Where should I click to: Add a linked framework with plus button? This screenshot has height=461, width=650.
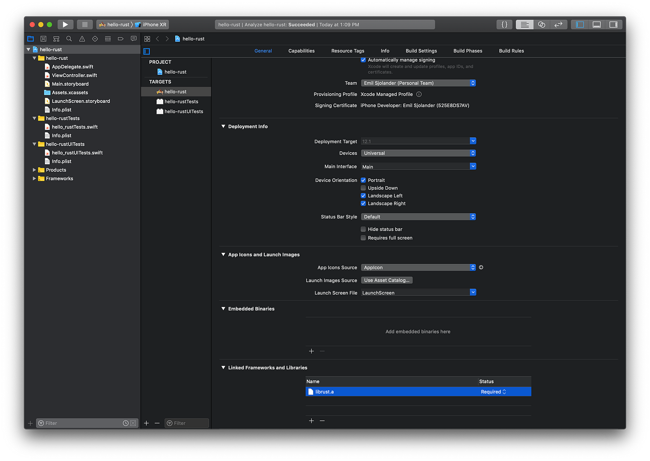[x=312, y=421]
